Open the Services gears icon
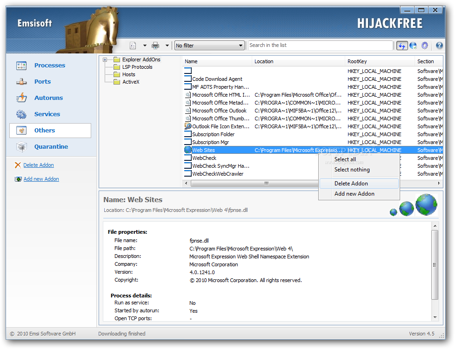The image size is (455, 349). (x=21, y=114)
